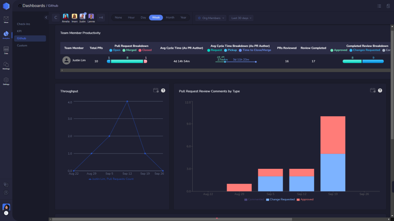Toggle the Change Requested legend series

point(281,199)
